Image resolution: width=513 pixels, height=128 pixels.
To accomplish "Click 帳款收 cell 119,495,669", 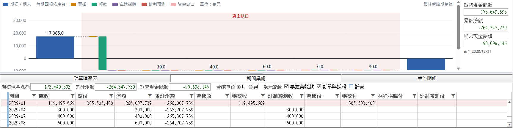I will click(x=248, y=103).
